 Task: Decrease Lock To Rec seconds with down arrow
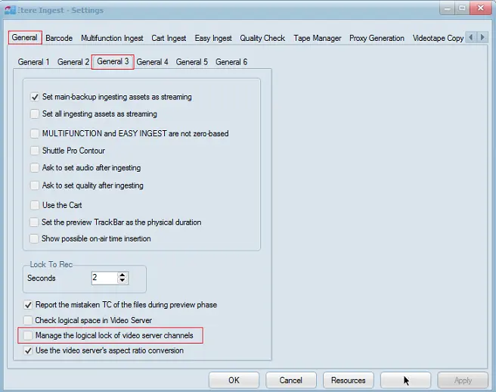click(x=123, y=282)
